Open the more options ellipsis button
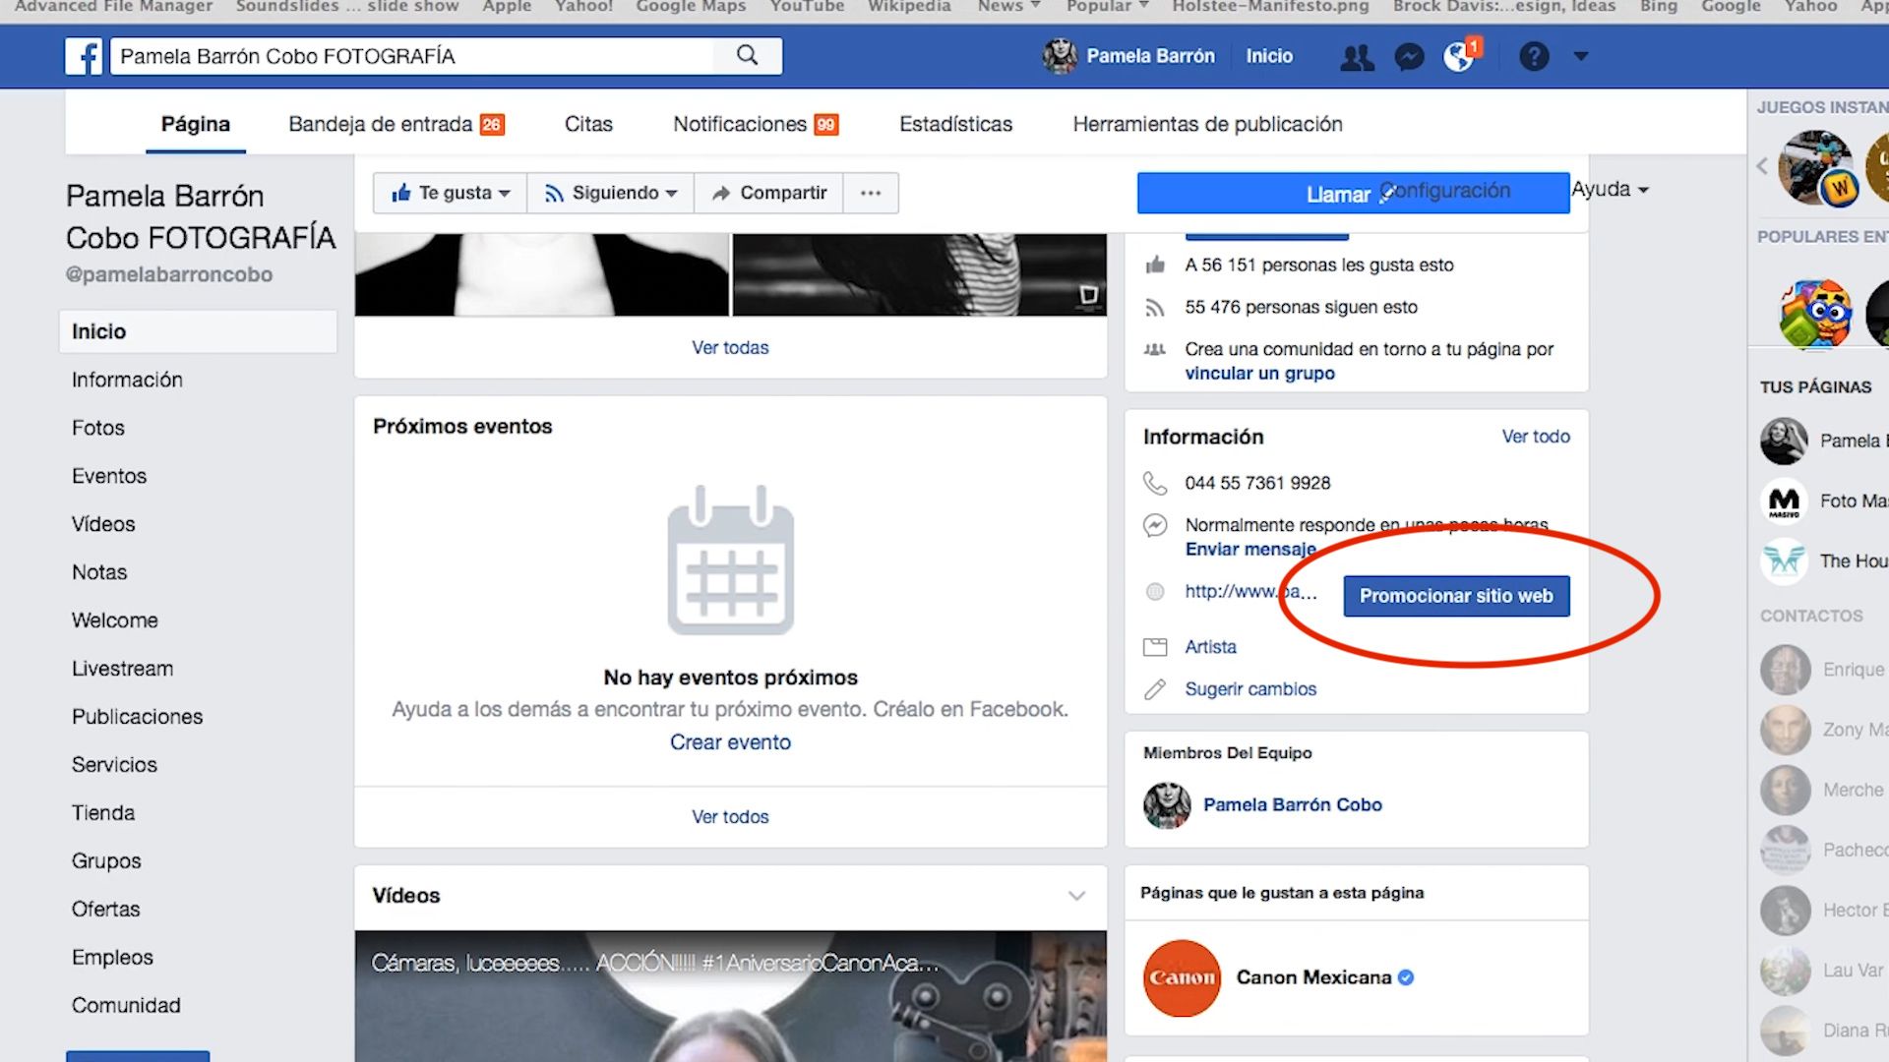The image size is (1889, 1062). (x=871, y=193)
